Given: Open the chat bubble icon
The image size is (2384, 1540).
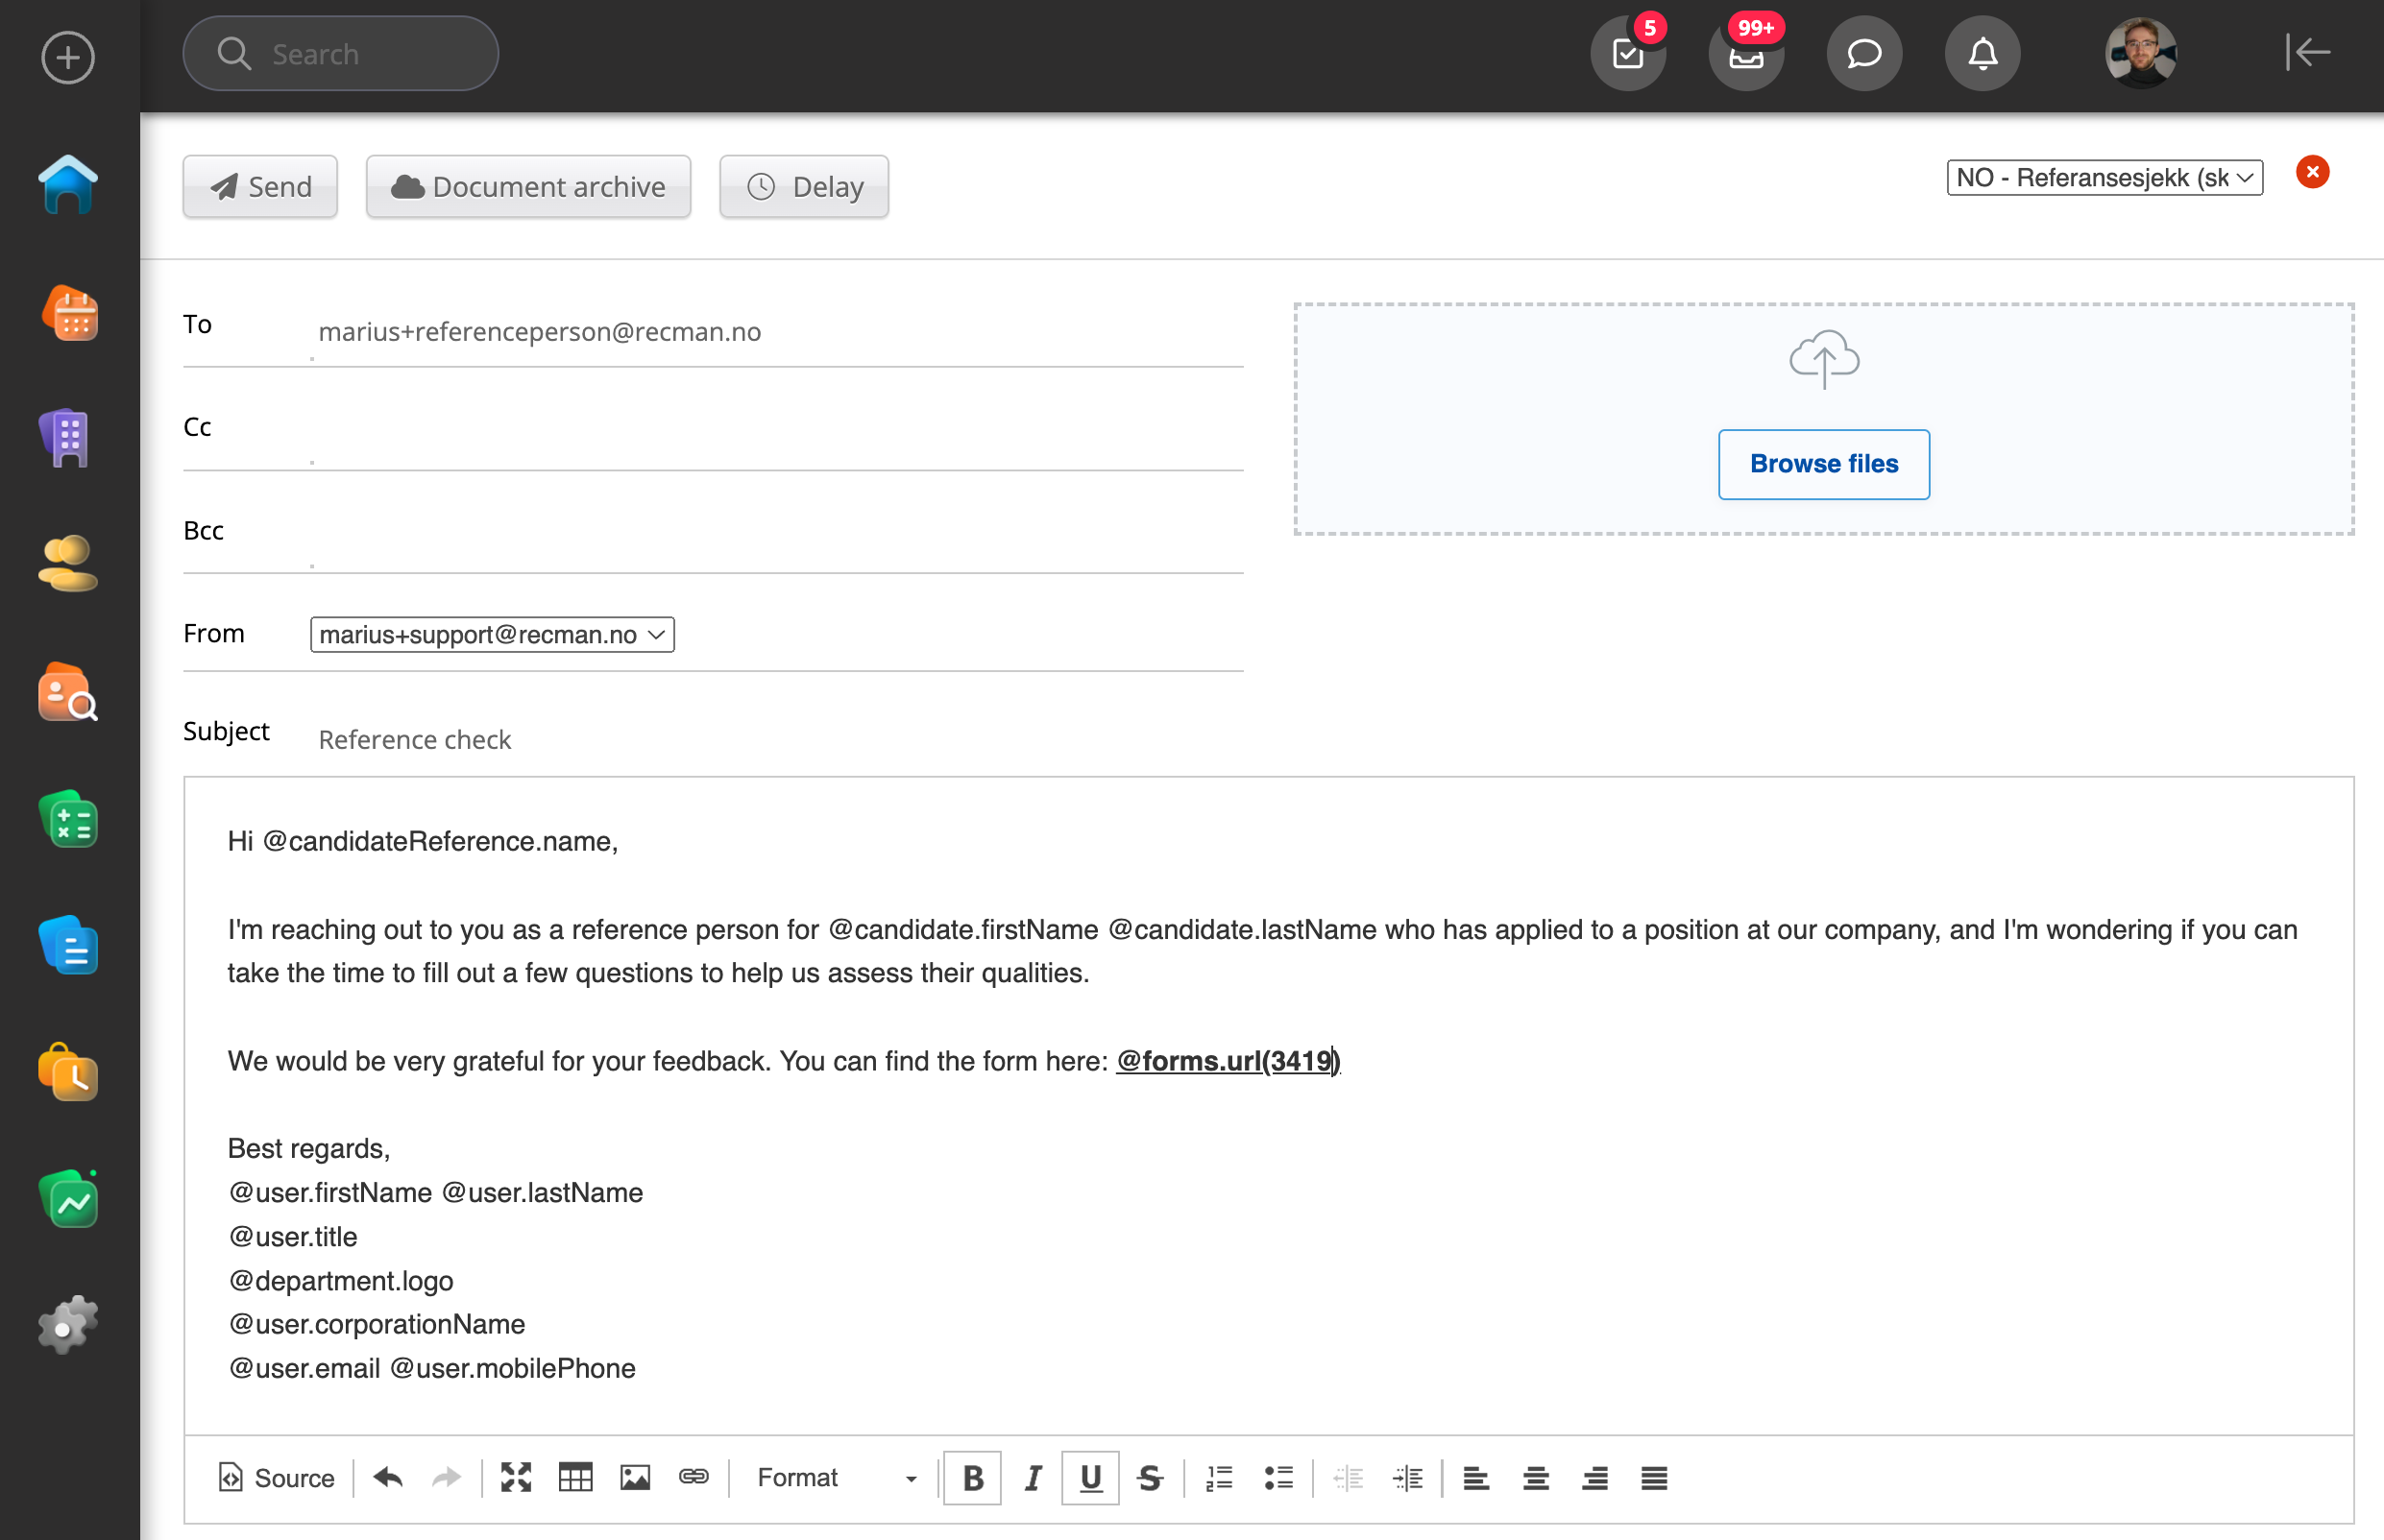Looking at the screenshot, I should pyautogui.click(x=1863, y=54).
